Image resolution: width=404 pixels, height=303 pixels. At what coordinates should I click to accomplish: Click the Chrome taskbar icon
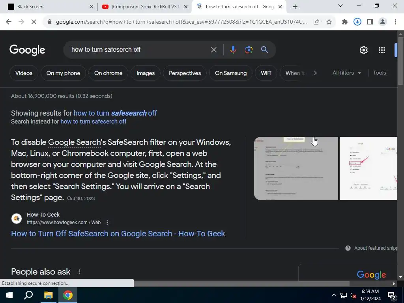tap(68, 295)
